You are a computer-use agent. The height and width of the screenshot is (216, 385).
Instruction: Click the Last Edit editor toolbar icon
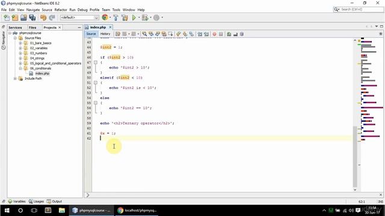118,34
